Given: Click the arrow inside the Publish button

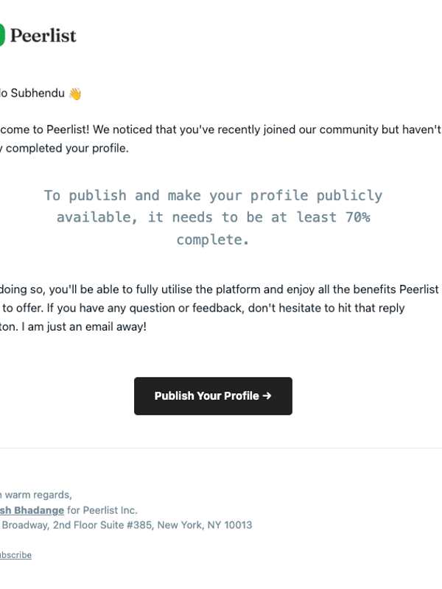Looking at the screenshot, I should [267, 395].
